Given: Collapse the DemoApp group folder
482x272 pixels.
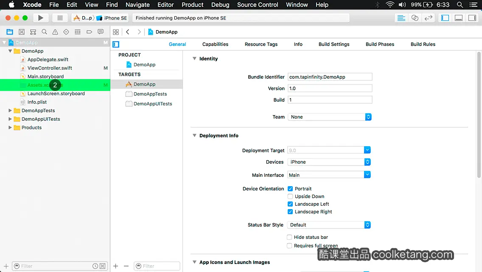Looking at the screenshot, I should click(10, 51).
